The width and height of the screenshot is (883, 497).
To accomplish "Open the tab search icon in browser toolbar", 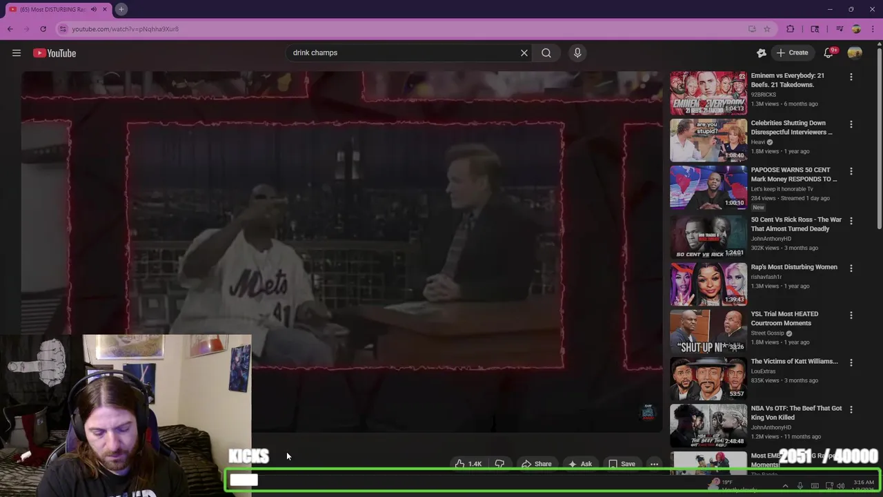I will [815, 29].
